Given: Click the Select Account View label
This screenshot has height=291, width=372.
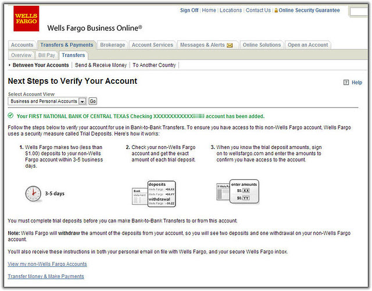Looking at the screenshot, I should 31,94.
